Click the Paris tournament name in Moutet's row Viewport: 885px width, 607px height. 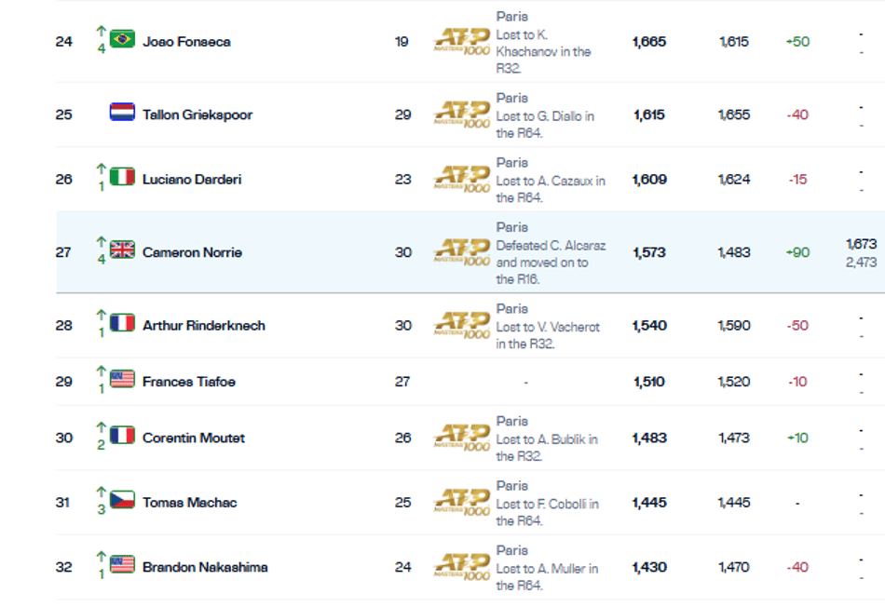tap(512, 422)
